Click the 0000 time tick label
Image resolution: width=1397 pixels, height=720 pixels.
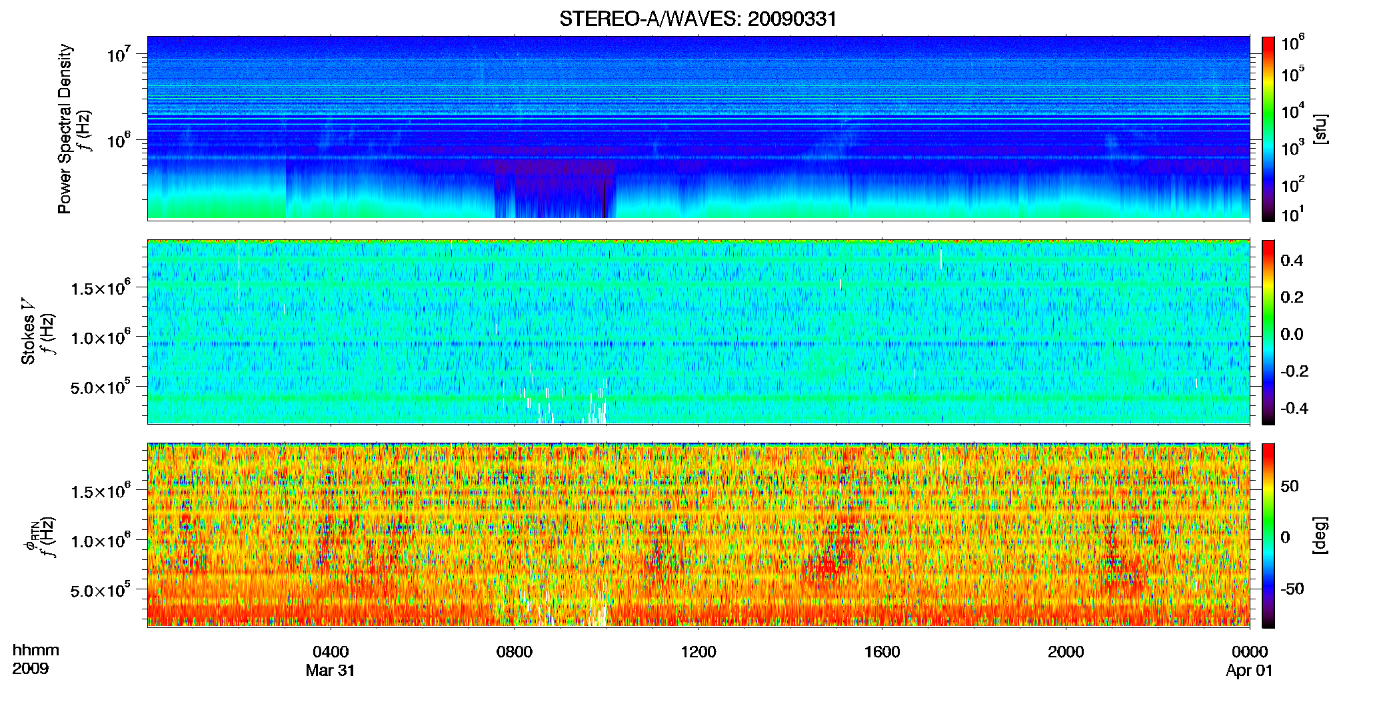click(1250, 651)
